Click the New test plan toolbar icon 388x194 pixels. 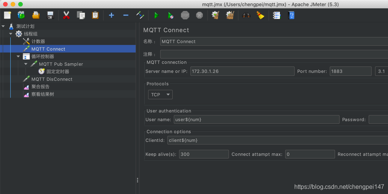(8, 15)
